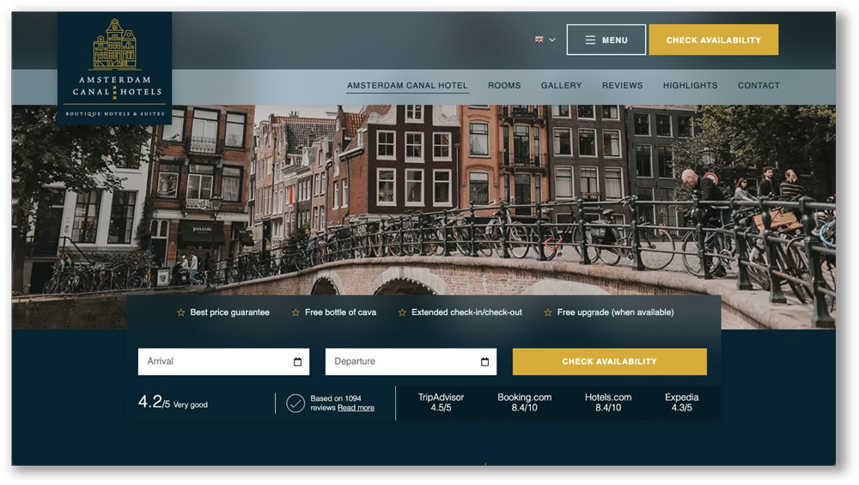Viewport: 859px width, 485px height.
Task: Open the Amsterdam Canal Hotel nav item
Action: coord(407,85)
